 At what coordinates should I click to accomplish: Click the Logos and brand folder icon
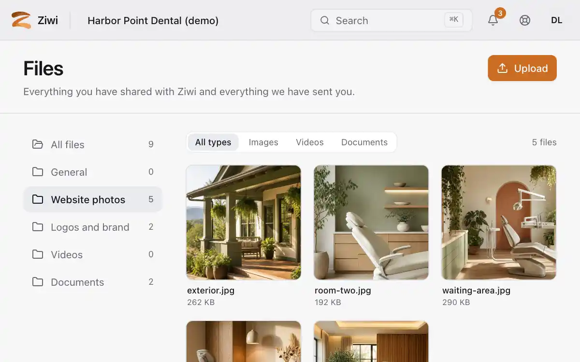(37, 227)
